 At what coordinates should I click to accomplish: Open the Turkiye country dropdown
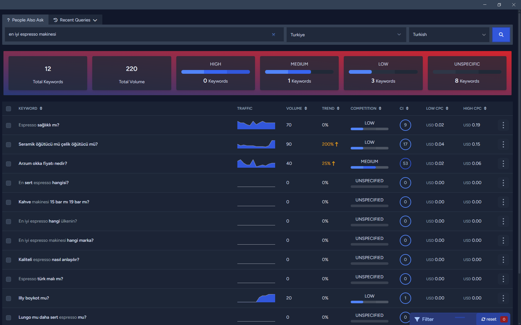click(x=346, y=35)
